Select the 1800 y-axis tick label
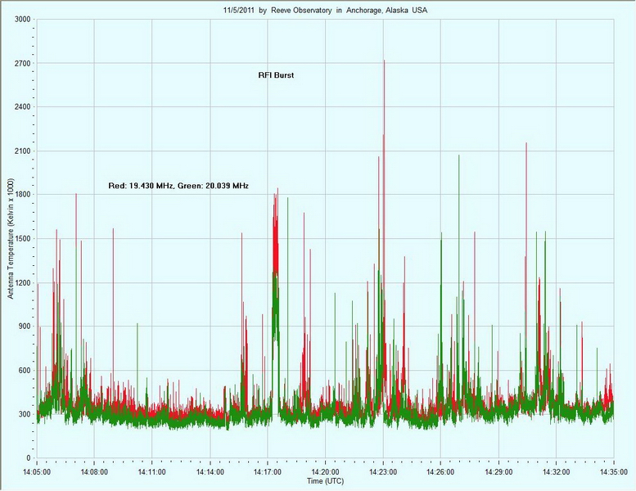Screen dimensions: 636x491 coord(22,195)
